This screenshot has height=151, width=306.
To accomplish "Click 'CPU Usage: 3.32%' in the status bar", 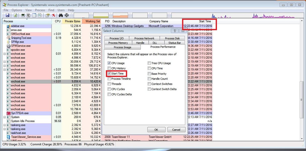I will tap(15, 144).
